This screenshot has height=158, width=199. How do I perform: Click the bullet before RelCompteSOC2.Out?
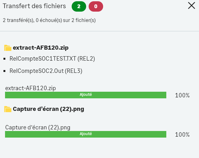(5, 71)
